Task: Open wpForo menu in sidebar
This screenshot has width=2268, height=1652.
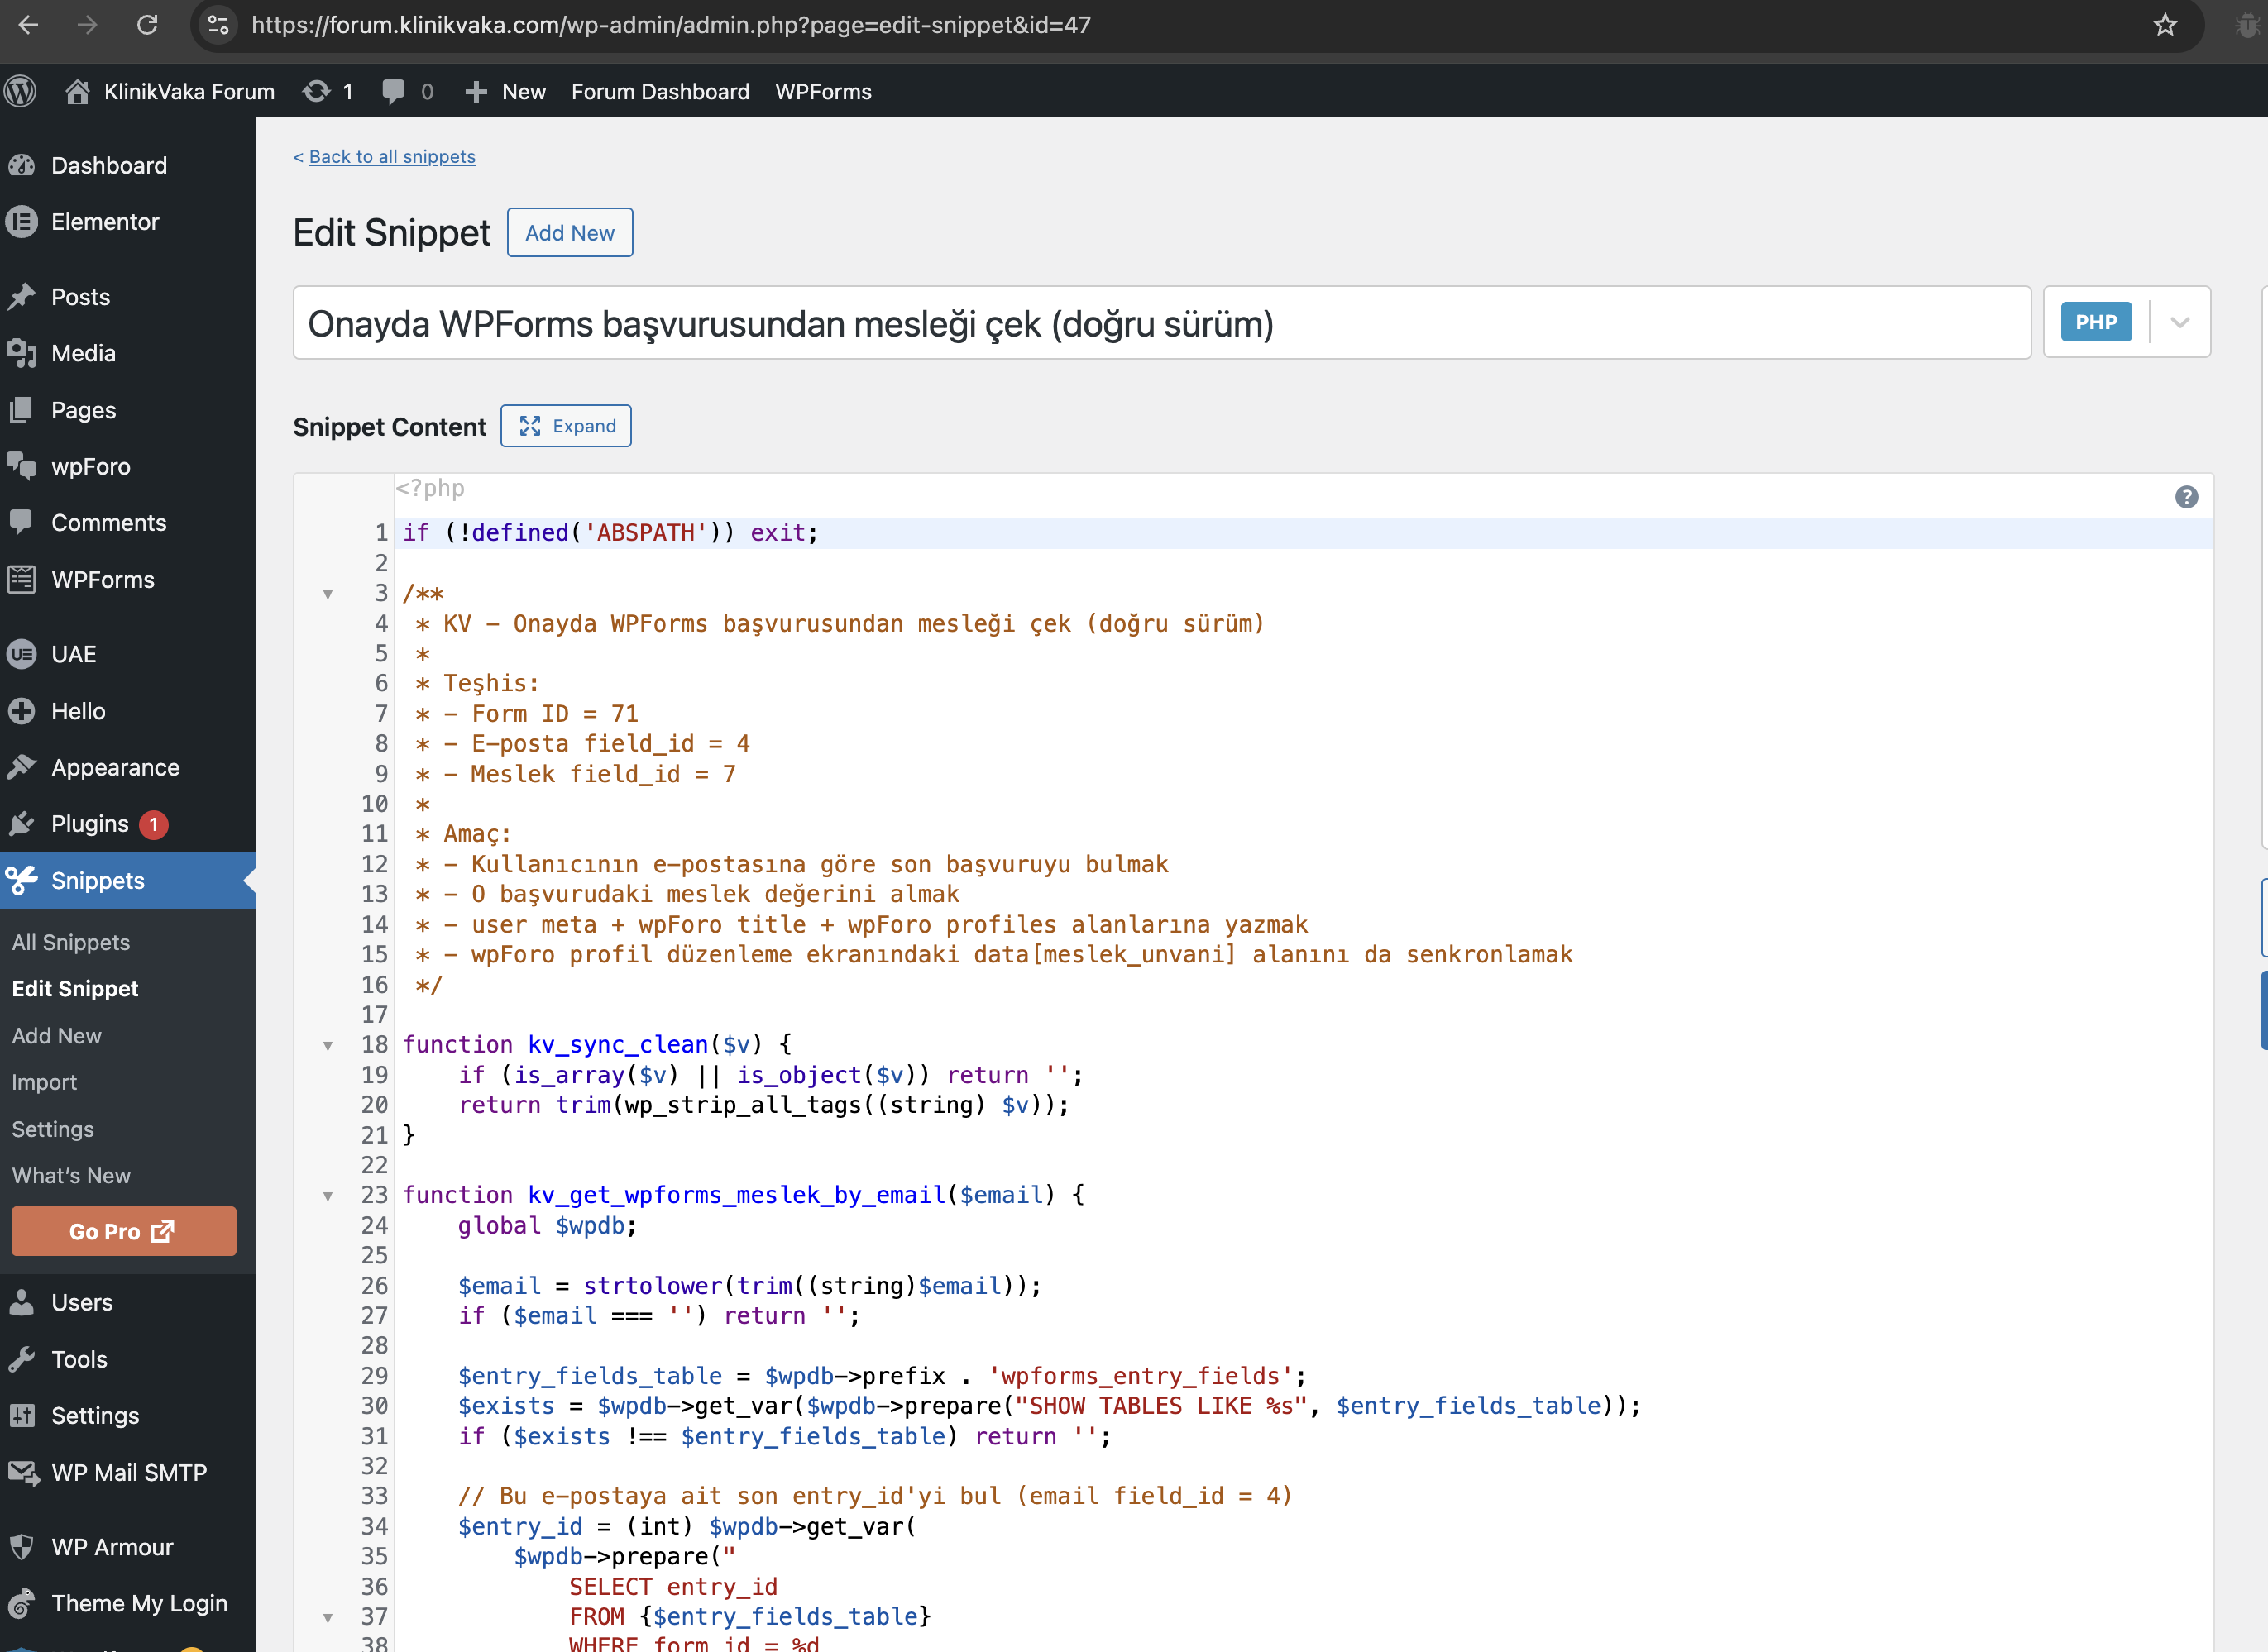Action: [x=90, y=466]
